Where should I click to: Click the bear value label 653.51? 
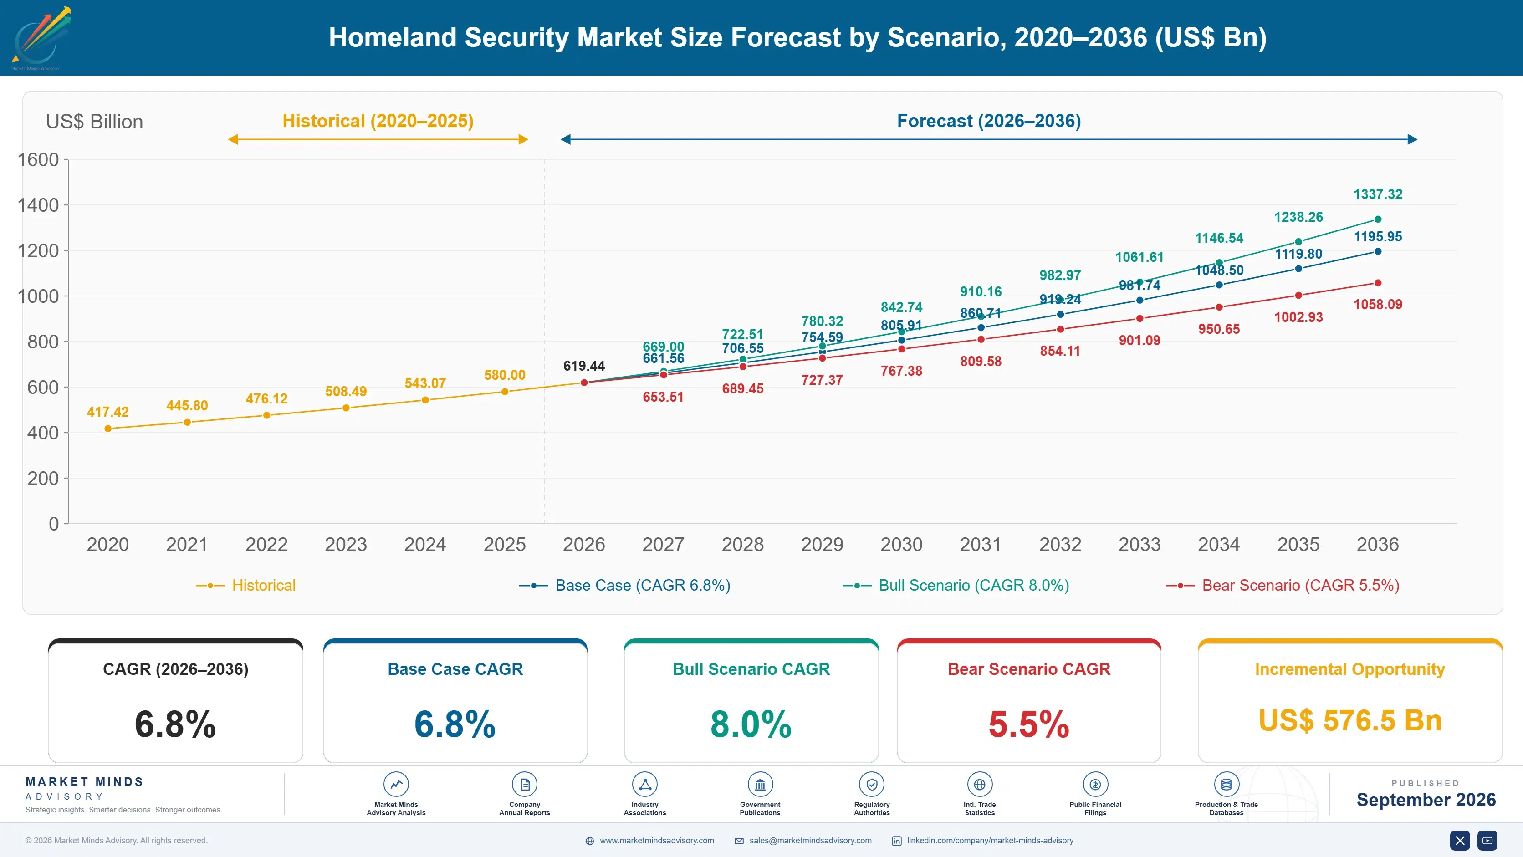point(664,397)
